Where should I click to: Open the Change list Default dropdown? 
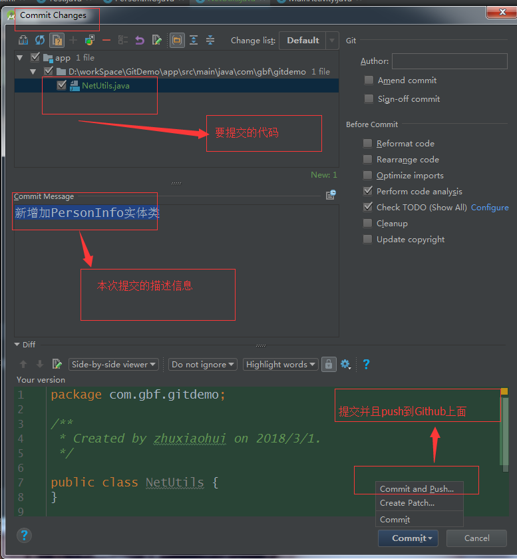click(309, 41)
